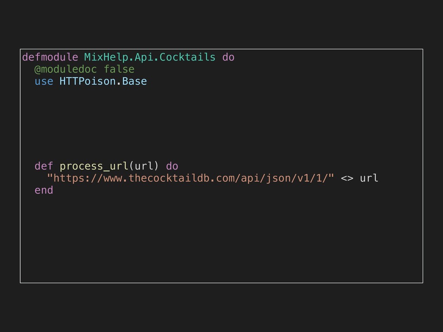Screen dimensions: 443x332
Task: Click the defmodule keyword
Action: 50,57
